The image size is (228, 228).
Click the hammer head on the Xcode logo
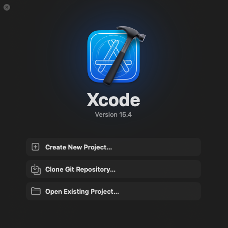coord(132,33)
